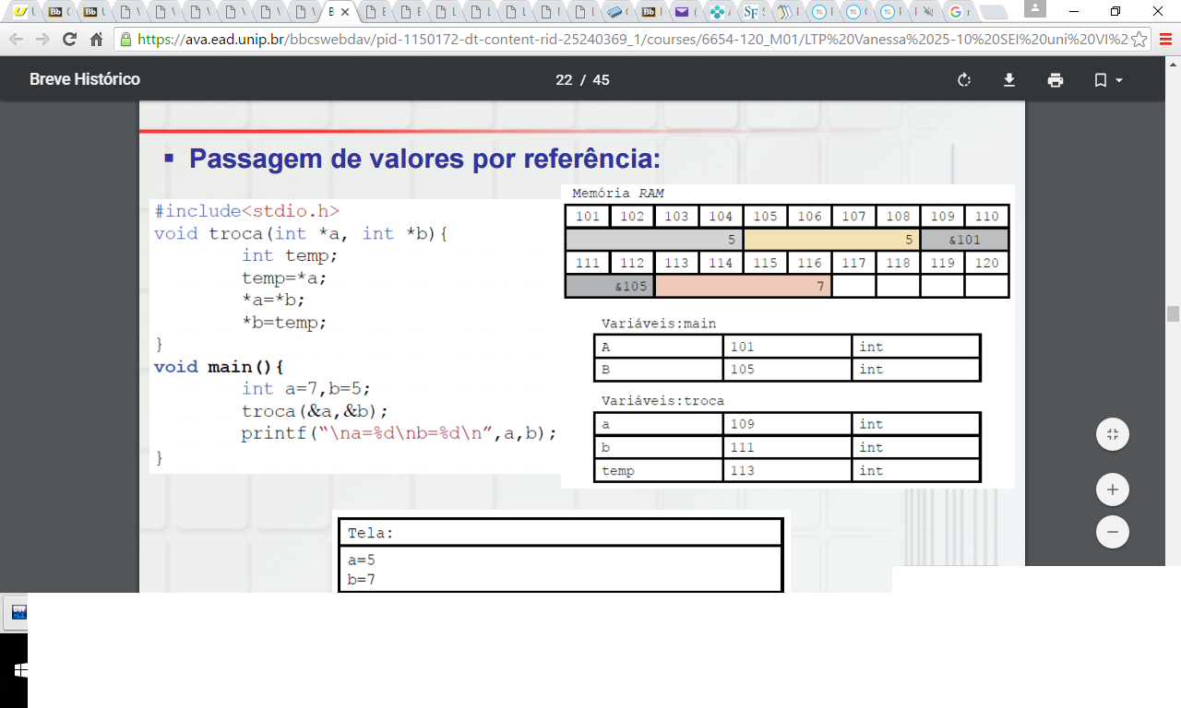The width and height of the screenshot is (1181, 708).
Task: Click the Memória RAM label
Action: [618, 194]
